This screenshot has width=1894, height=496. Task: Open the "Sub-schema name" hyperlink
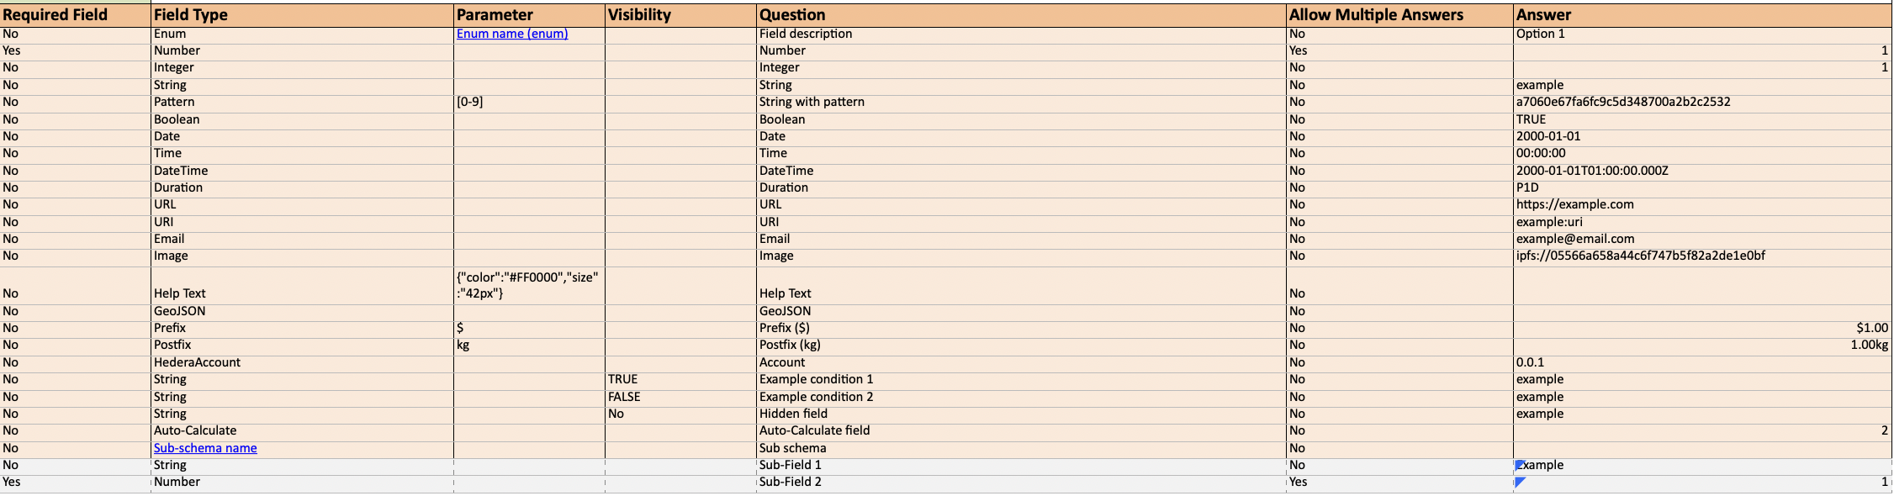205,448
